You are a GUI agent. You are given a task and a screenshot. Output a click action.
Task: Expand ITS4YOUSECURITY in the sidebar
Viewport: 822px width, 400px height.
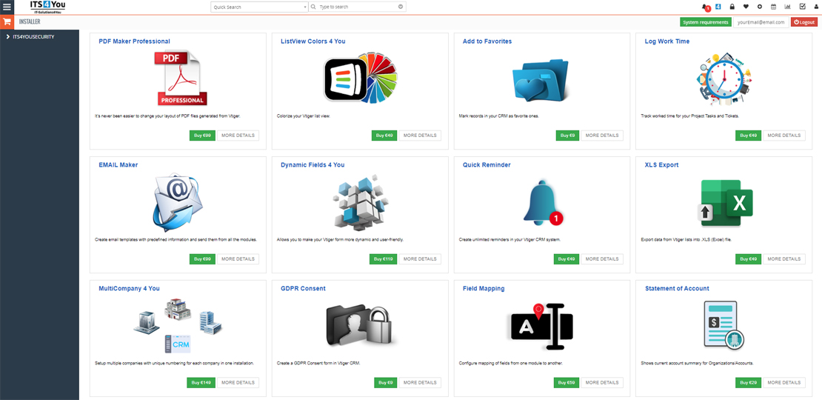pos(33,36)
